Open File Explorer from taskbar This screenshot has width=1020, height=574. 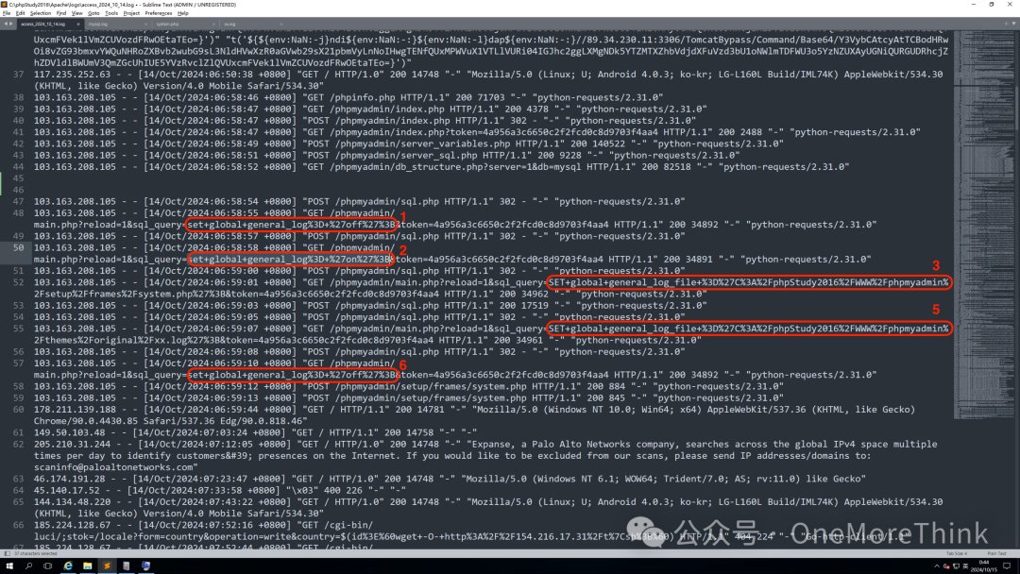pyautogui.click(x=87, y=566)
